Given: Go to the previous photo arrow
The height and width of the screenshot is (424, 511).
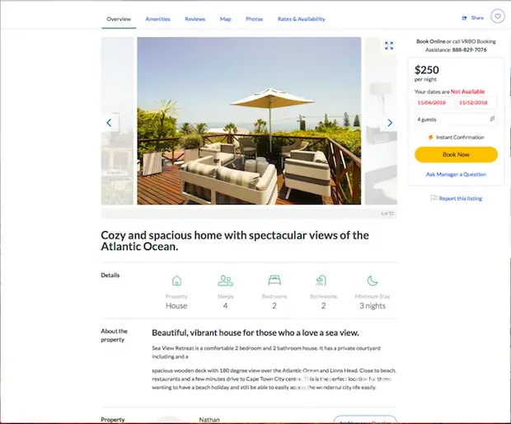Looking at the screenshot, I should tap(109, 123).
